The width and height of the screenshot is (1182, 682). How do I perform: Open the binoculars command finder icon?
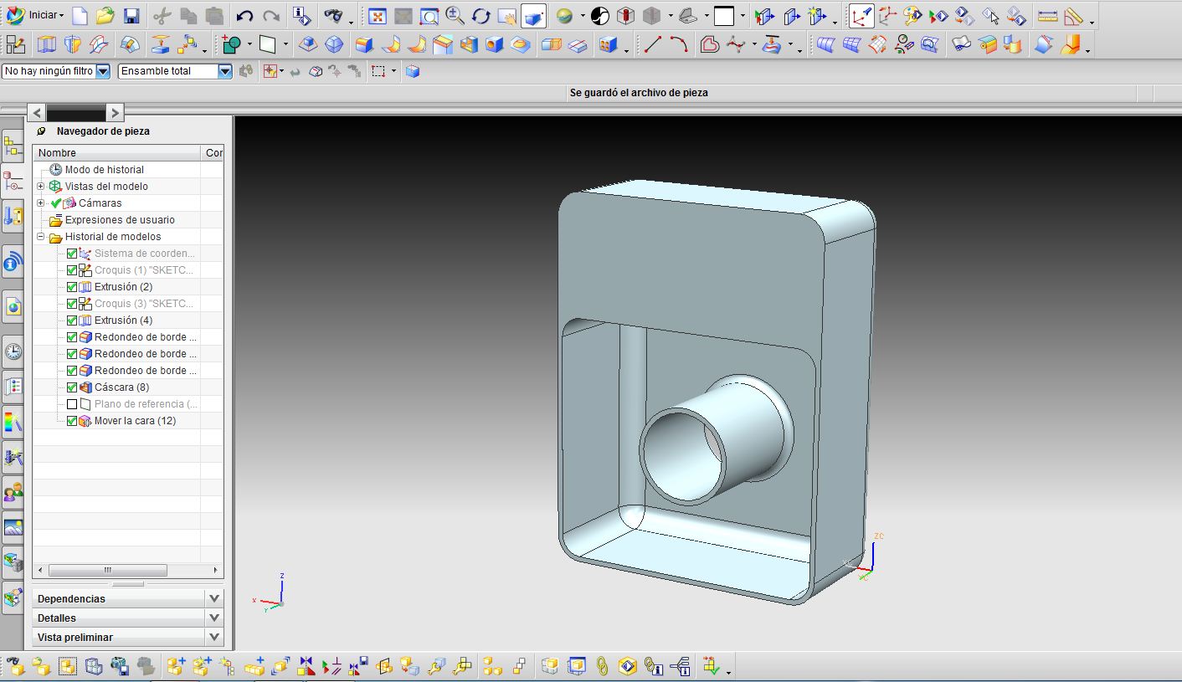pos(332,15)
